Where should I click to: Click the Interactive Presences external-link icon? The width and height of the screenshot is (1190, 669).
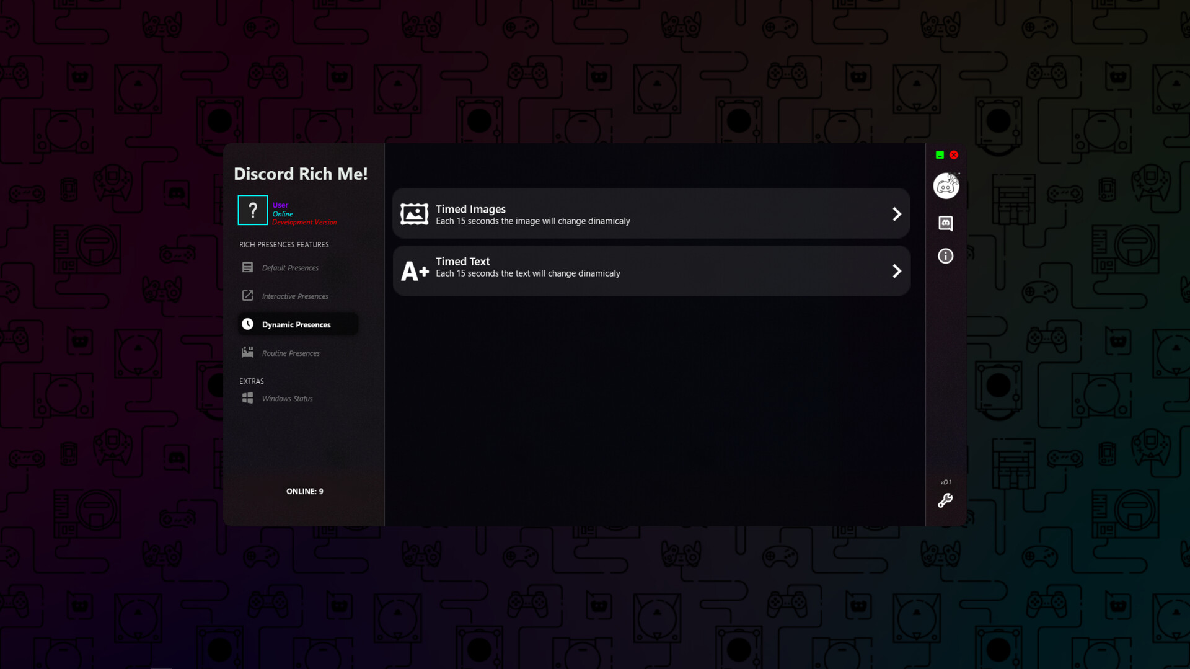[247, 295]
